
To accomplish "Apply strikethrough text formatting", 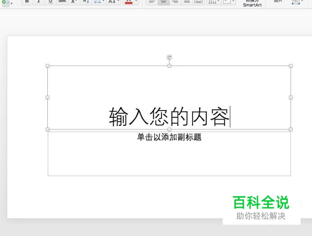I will (62, 2).
